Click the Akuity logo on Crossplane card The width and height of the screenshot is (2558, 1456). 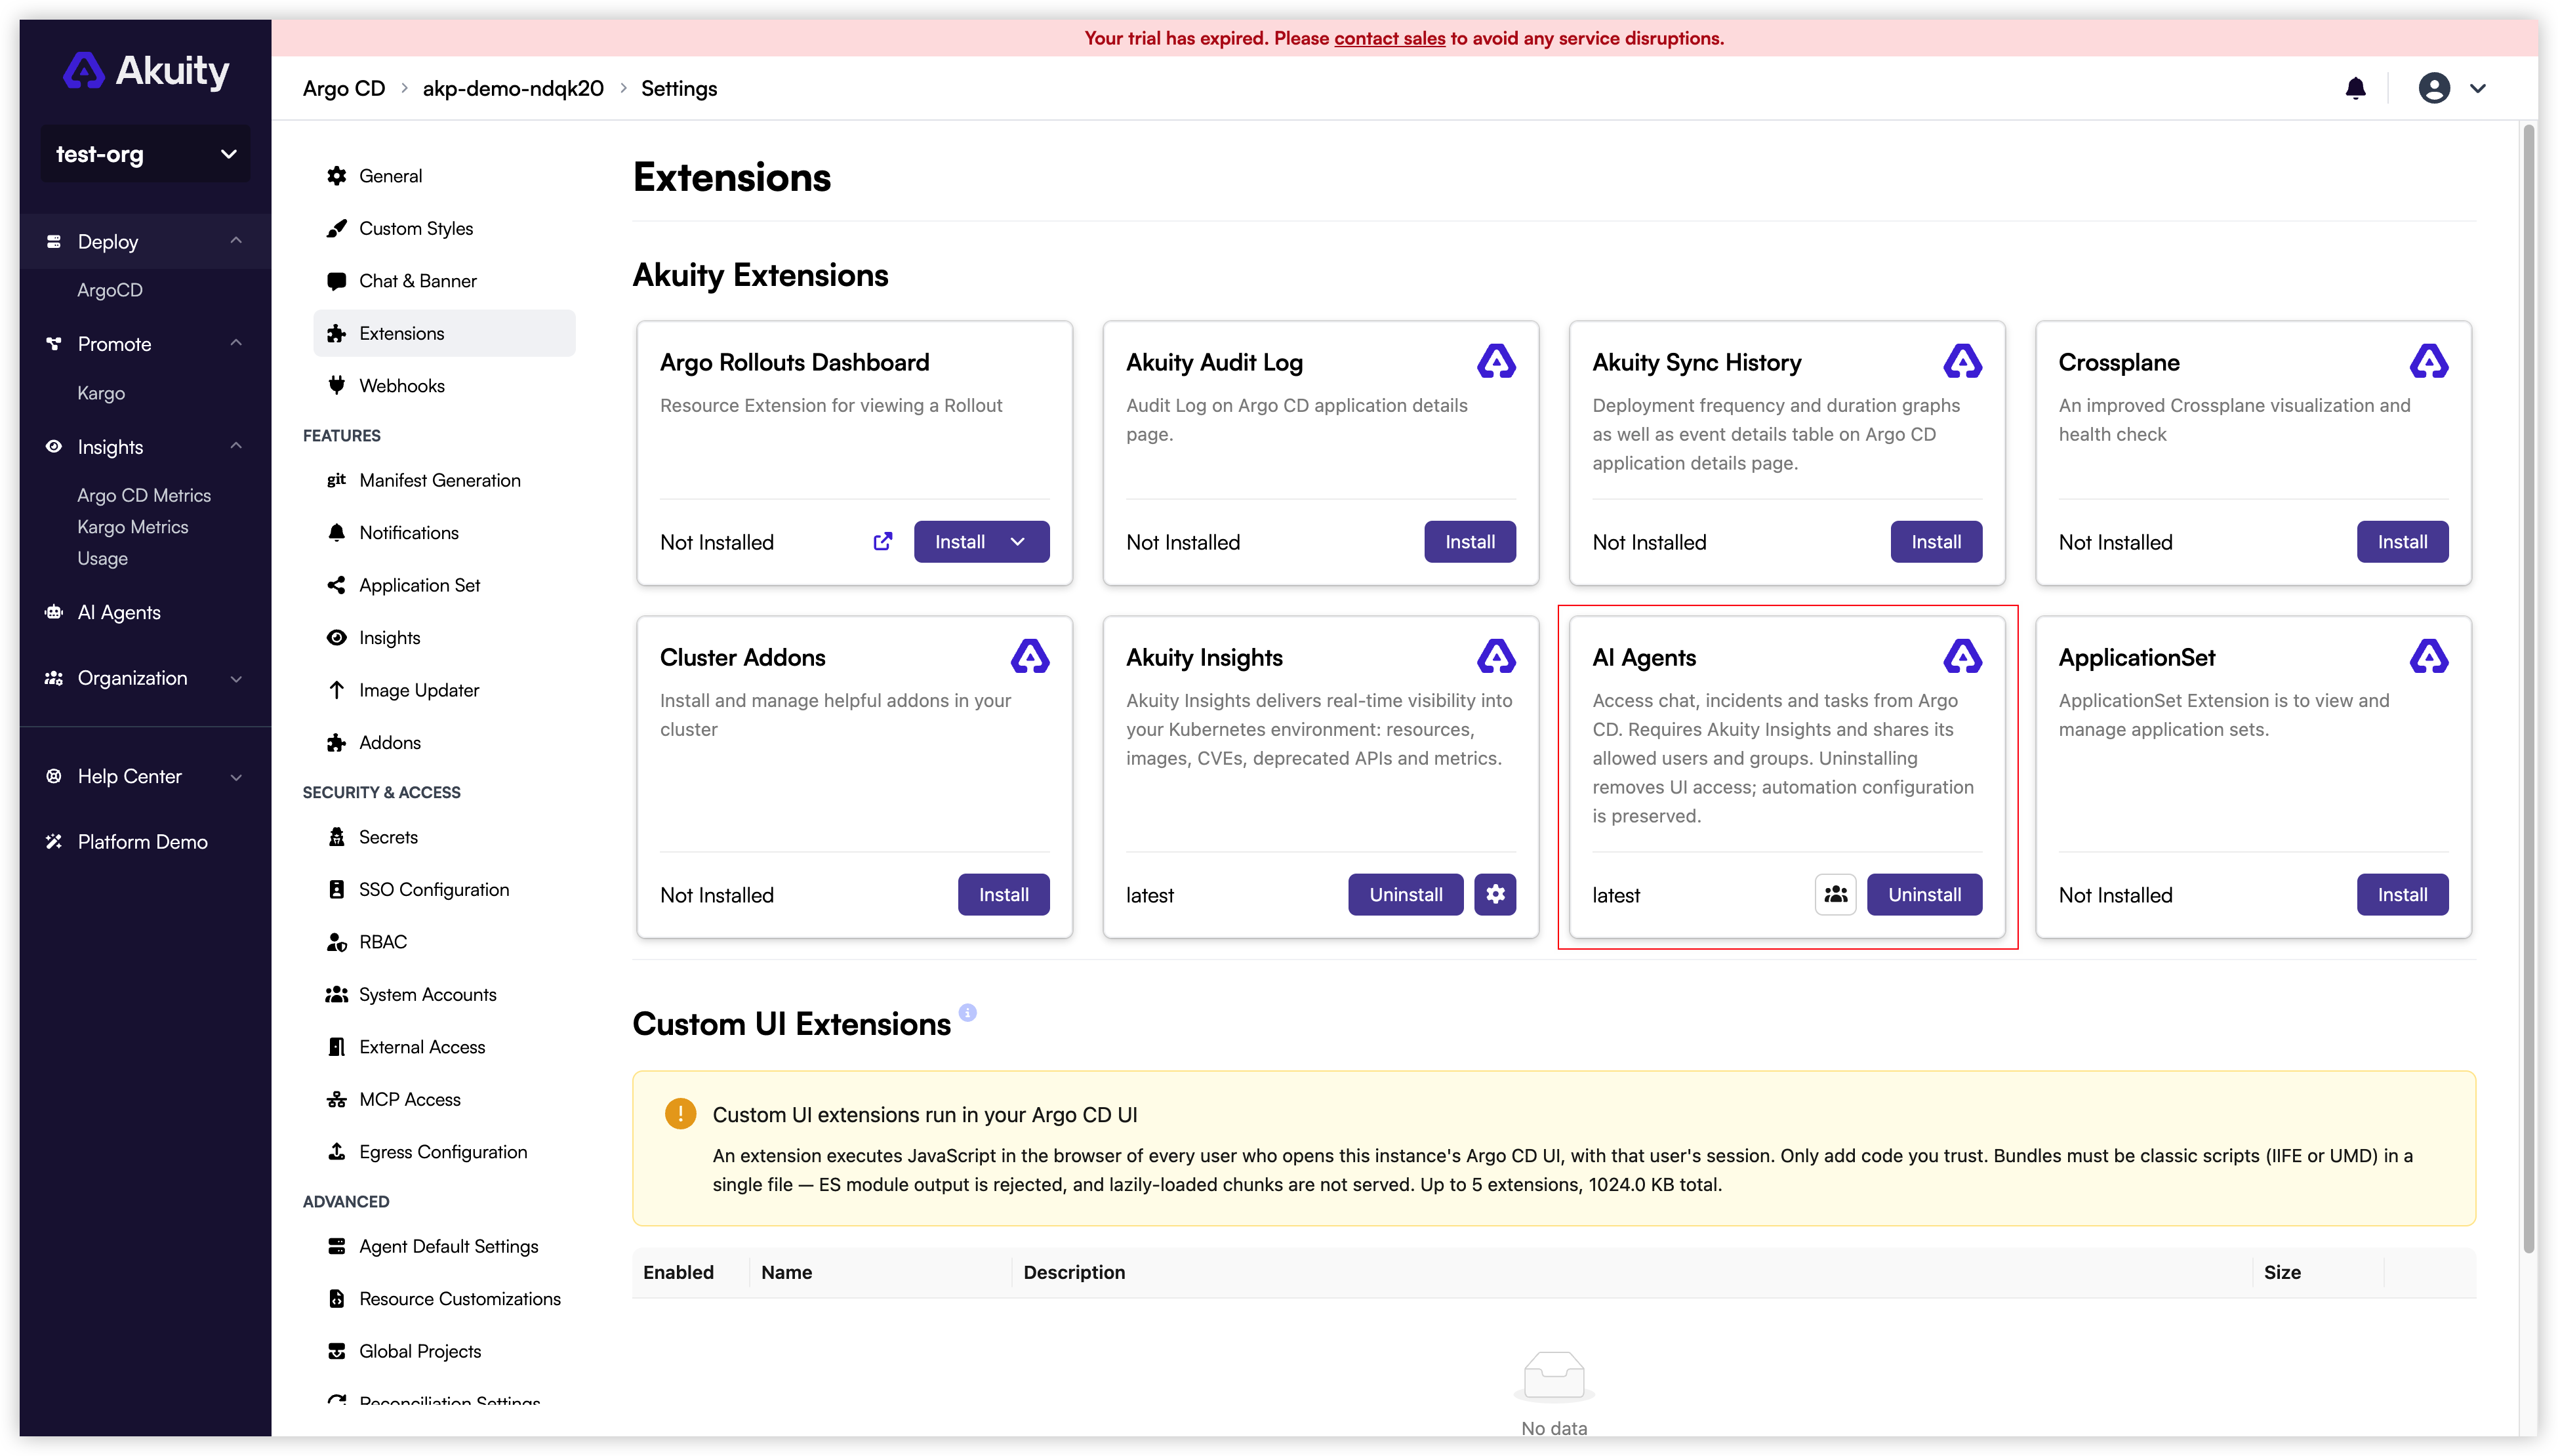pos(2428,361)
